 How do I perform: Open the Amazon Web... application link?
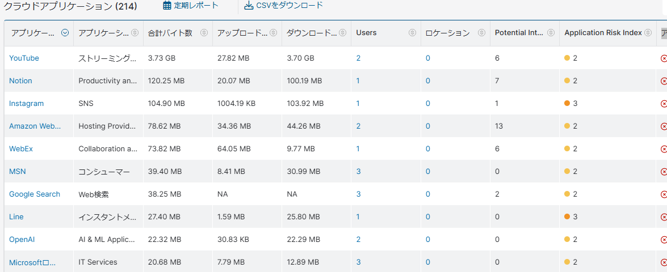[x=35, y=126]
